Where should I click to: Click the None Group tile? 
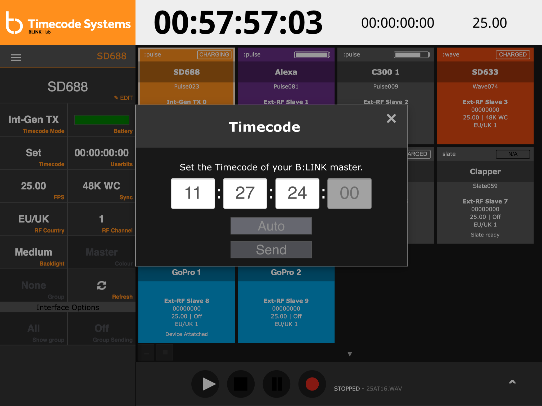tap(34, 285)
